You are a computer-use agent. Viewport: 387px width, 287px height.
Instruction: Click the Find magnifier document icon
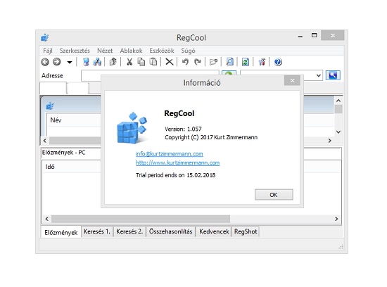click(229, 62)
